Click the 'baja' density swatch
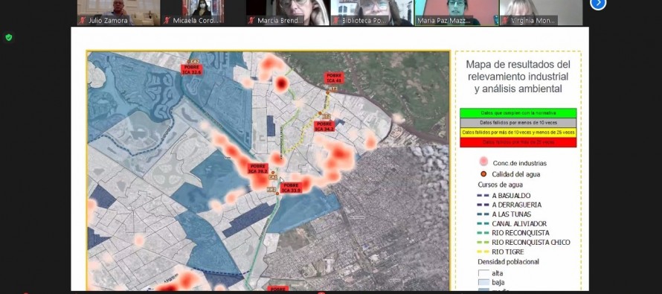662x294 pixels. [x=483, y=282]
